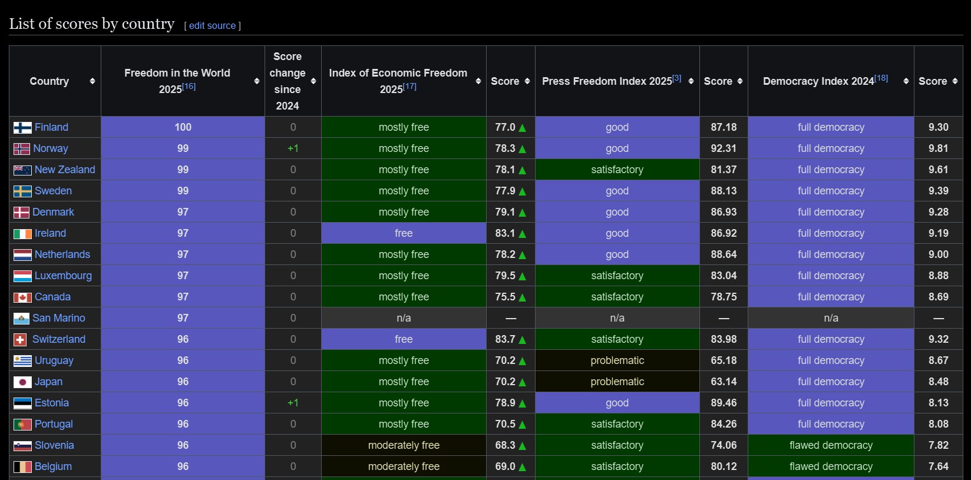
Task: Open the edit source link
Action: point(212,26)
